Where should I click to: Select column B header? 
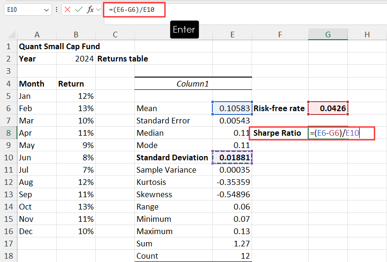[76, 35]
